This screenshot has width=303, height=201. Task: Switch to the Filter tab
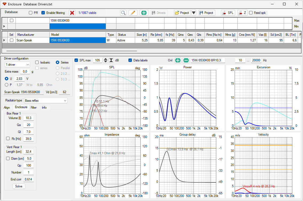(x=34, y=108)
